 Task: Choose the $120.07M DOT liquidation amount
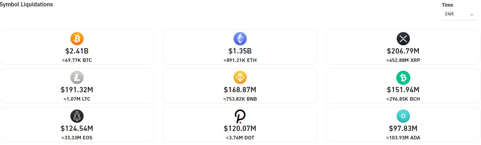[240, 129]
